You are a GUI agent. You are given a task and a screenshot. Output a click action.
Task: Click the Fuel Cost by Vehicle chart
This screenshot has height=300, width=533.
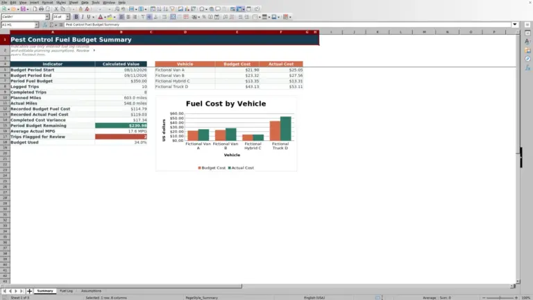(226, 133)
